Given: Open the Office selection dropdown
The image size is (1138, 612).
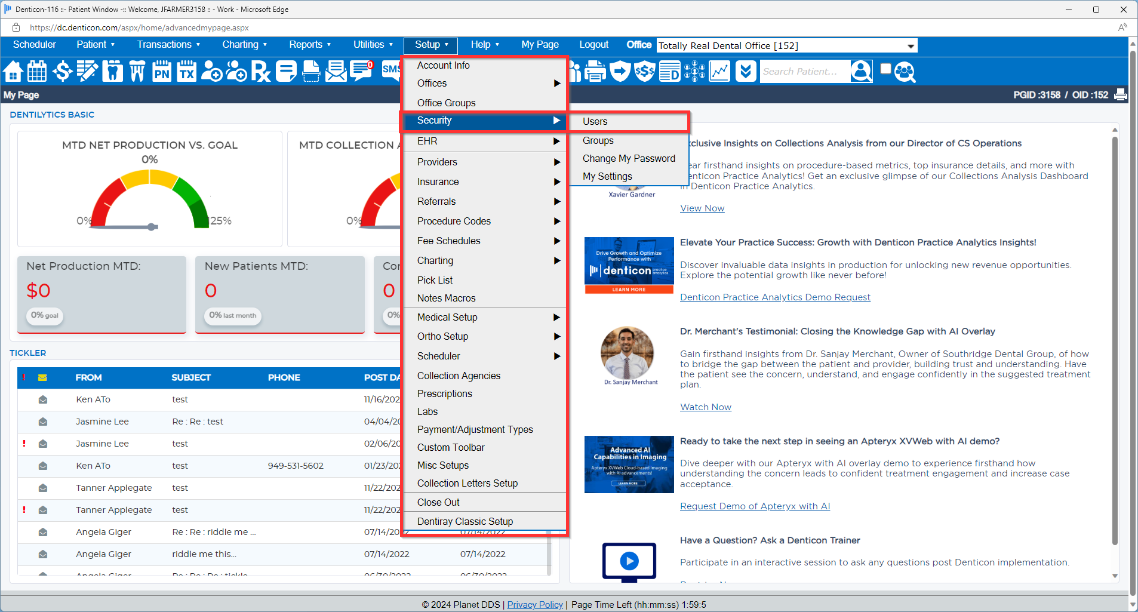Looking at the screenshot, I should pos(787,46).
